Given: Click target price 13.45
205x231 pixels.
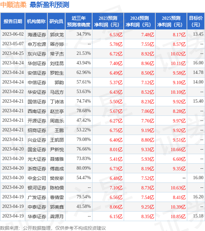Looking at the screenshot, I should (198, 34).
